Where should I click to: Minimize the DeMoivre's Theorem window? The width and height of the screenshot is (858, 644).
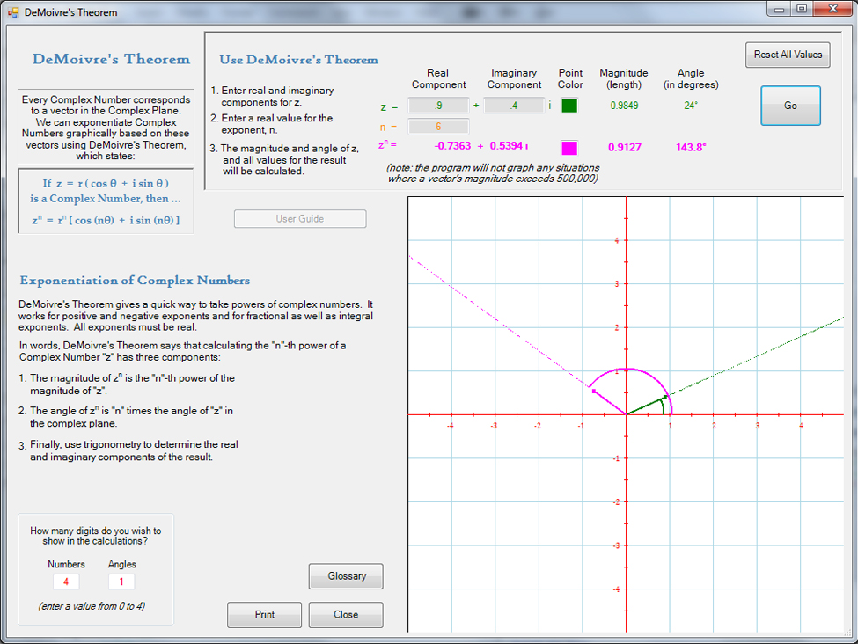[x=780, y=9]
